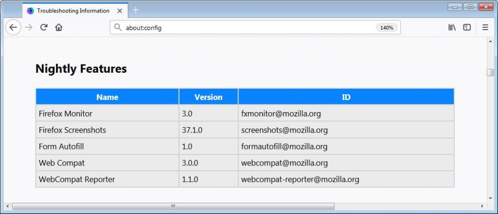Click the search magnifier in address bar
Screen dimensions: 498x214
click(x=118, y=28)
